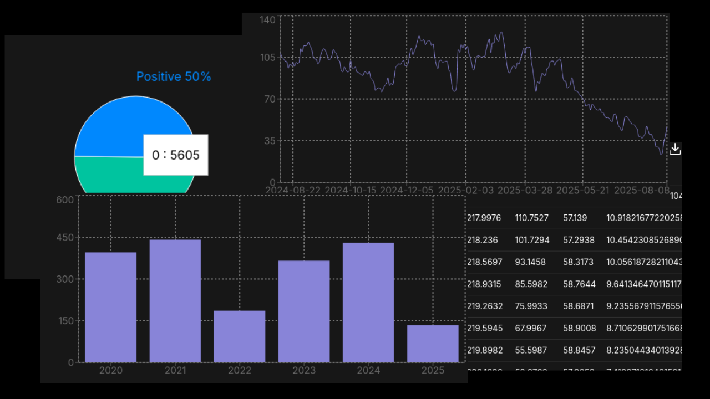
Task: Select the smallest bar for 2025
Action: pyautogui.click(x=433, y=344)
